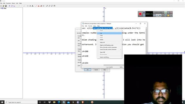185x104 pixels.
Task: Open Help menu in Graph
Action: point(21,3)
